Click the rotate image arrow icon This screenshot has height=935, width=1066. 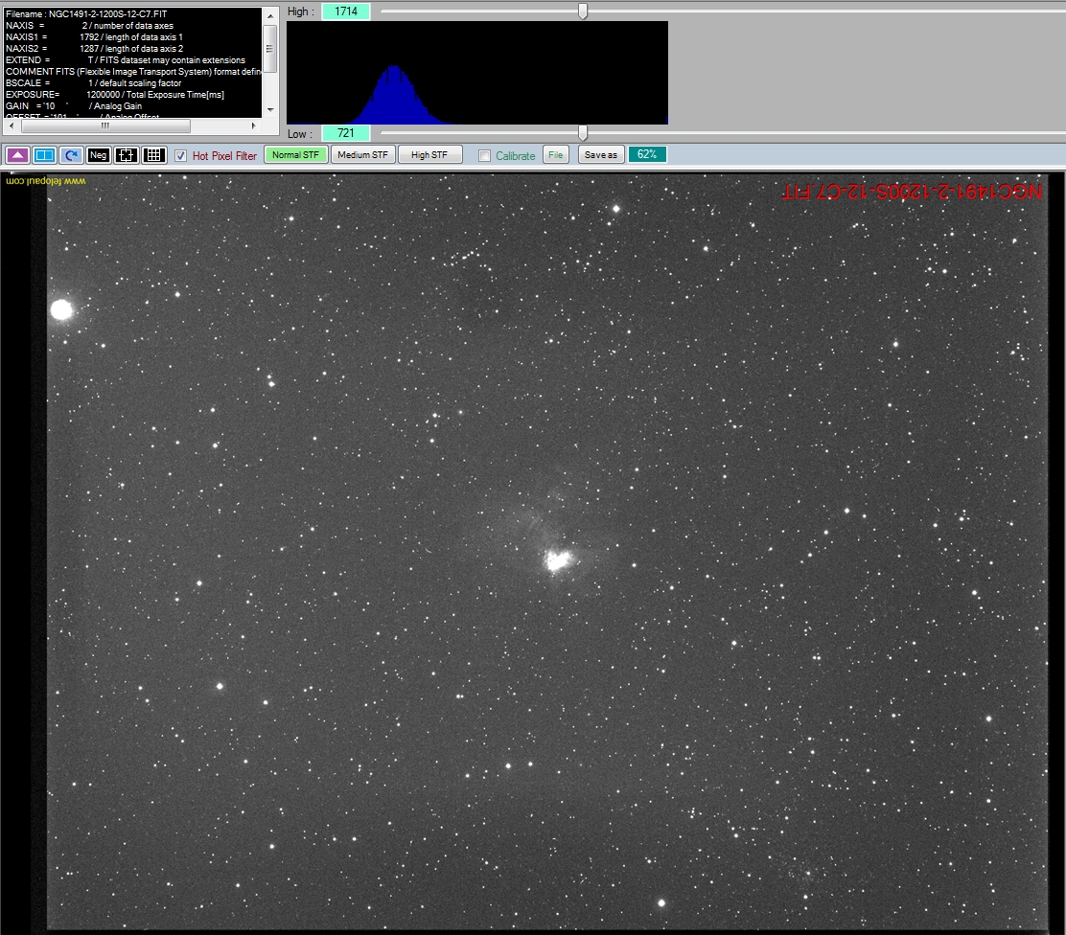pos(71,155)
